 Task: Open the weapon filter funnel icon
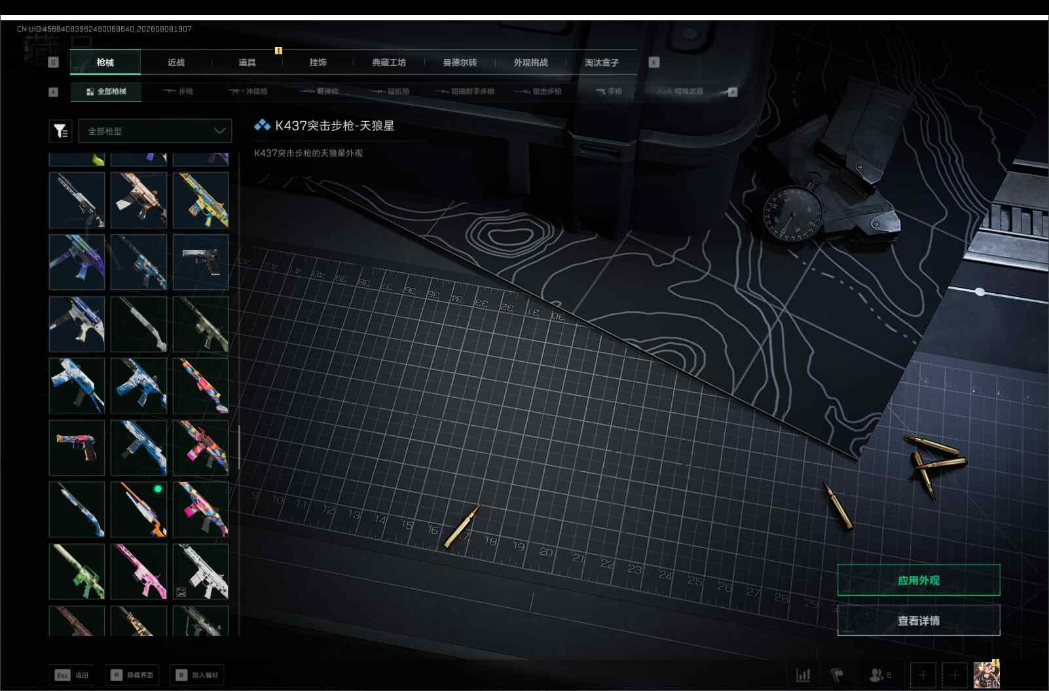click(60, 131)
